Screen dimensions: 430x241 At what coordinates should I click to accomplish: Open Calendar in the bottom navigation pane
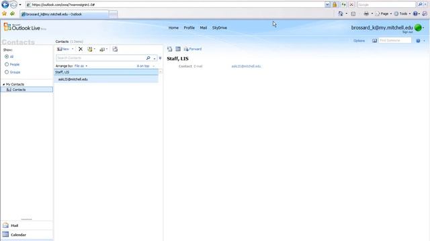point(27,235)
